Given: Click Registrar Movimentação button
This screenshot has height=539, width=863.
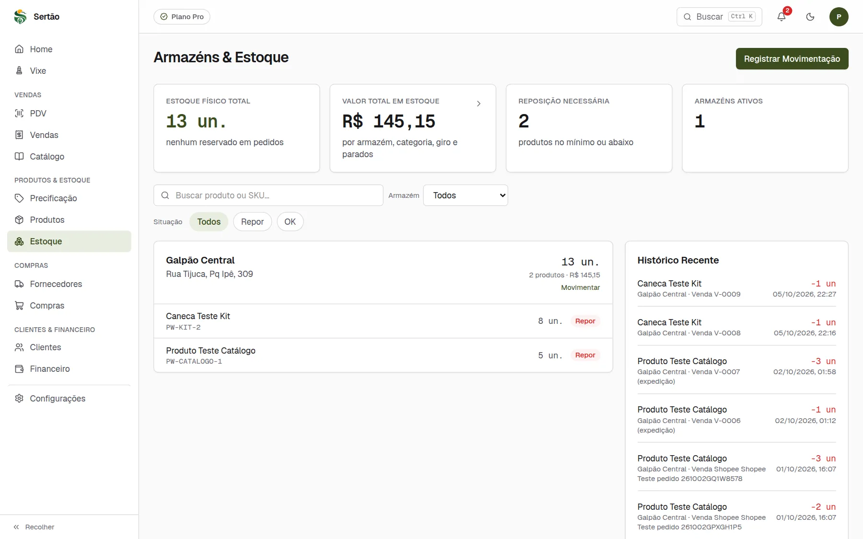Looking at the screenshot, I should coord(792,59).
